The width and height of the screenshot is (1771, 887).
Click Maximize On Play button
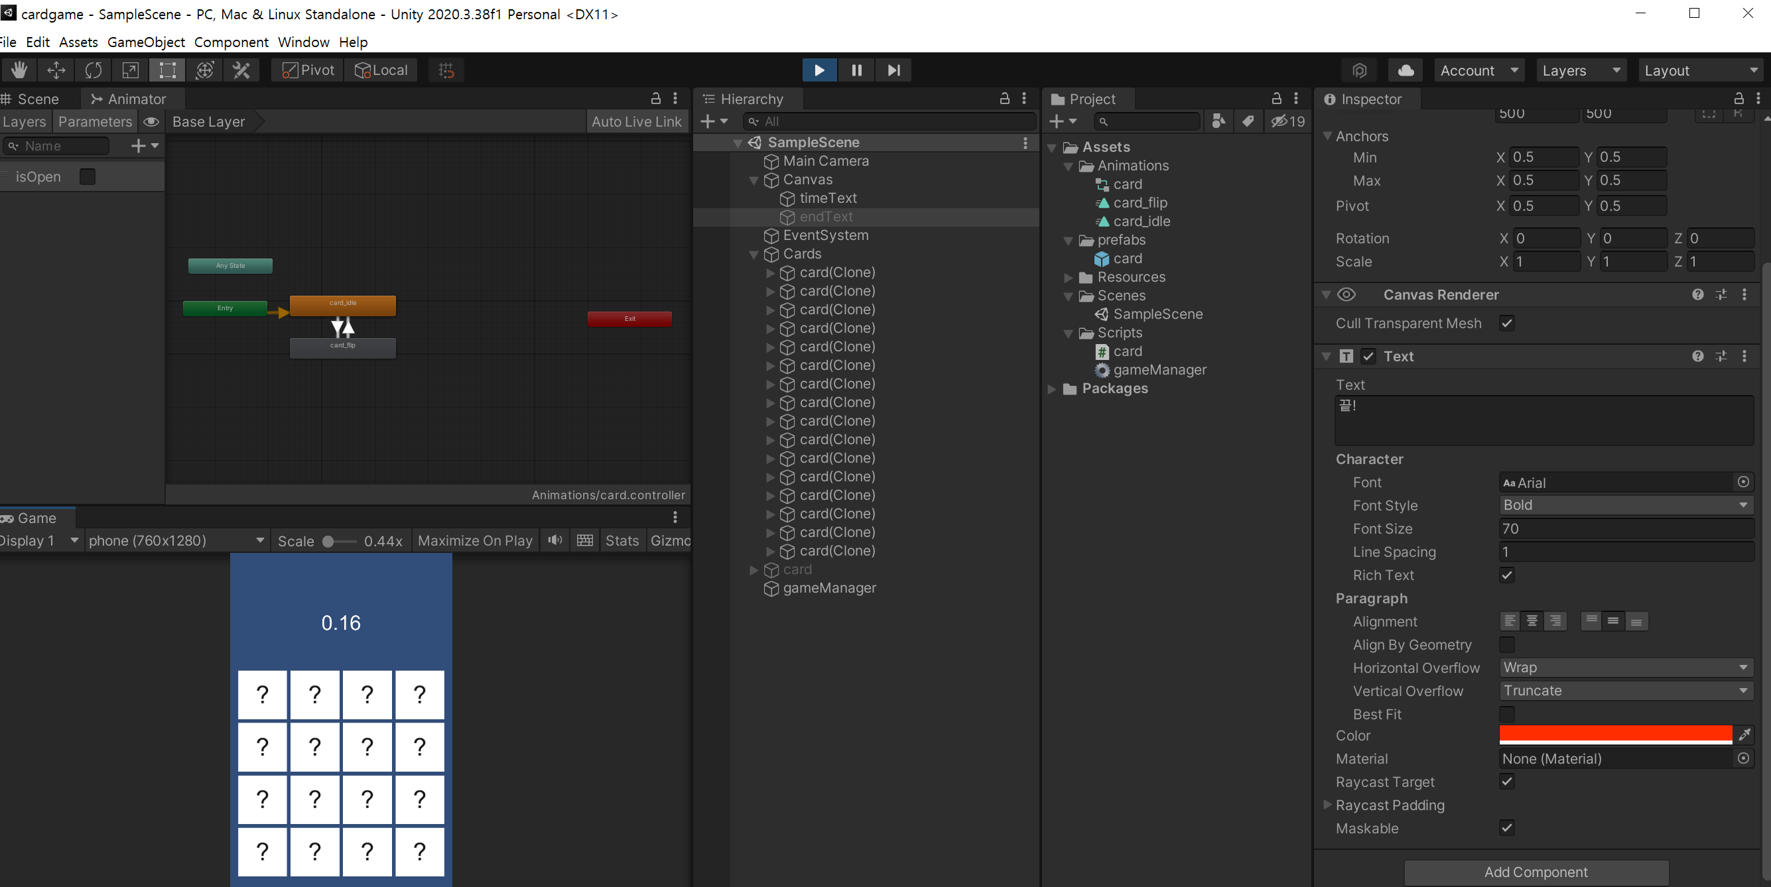(x=474, y=540)
